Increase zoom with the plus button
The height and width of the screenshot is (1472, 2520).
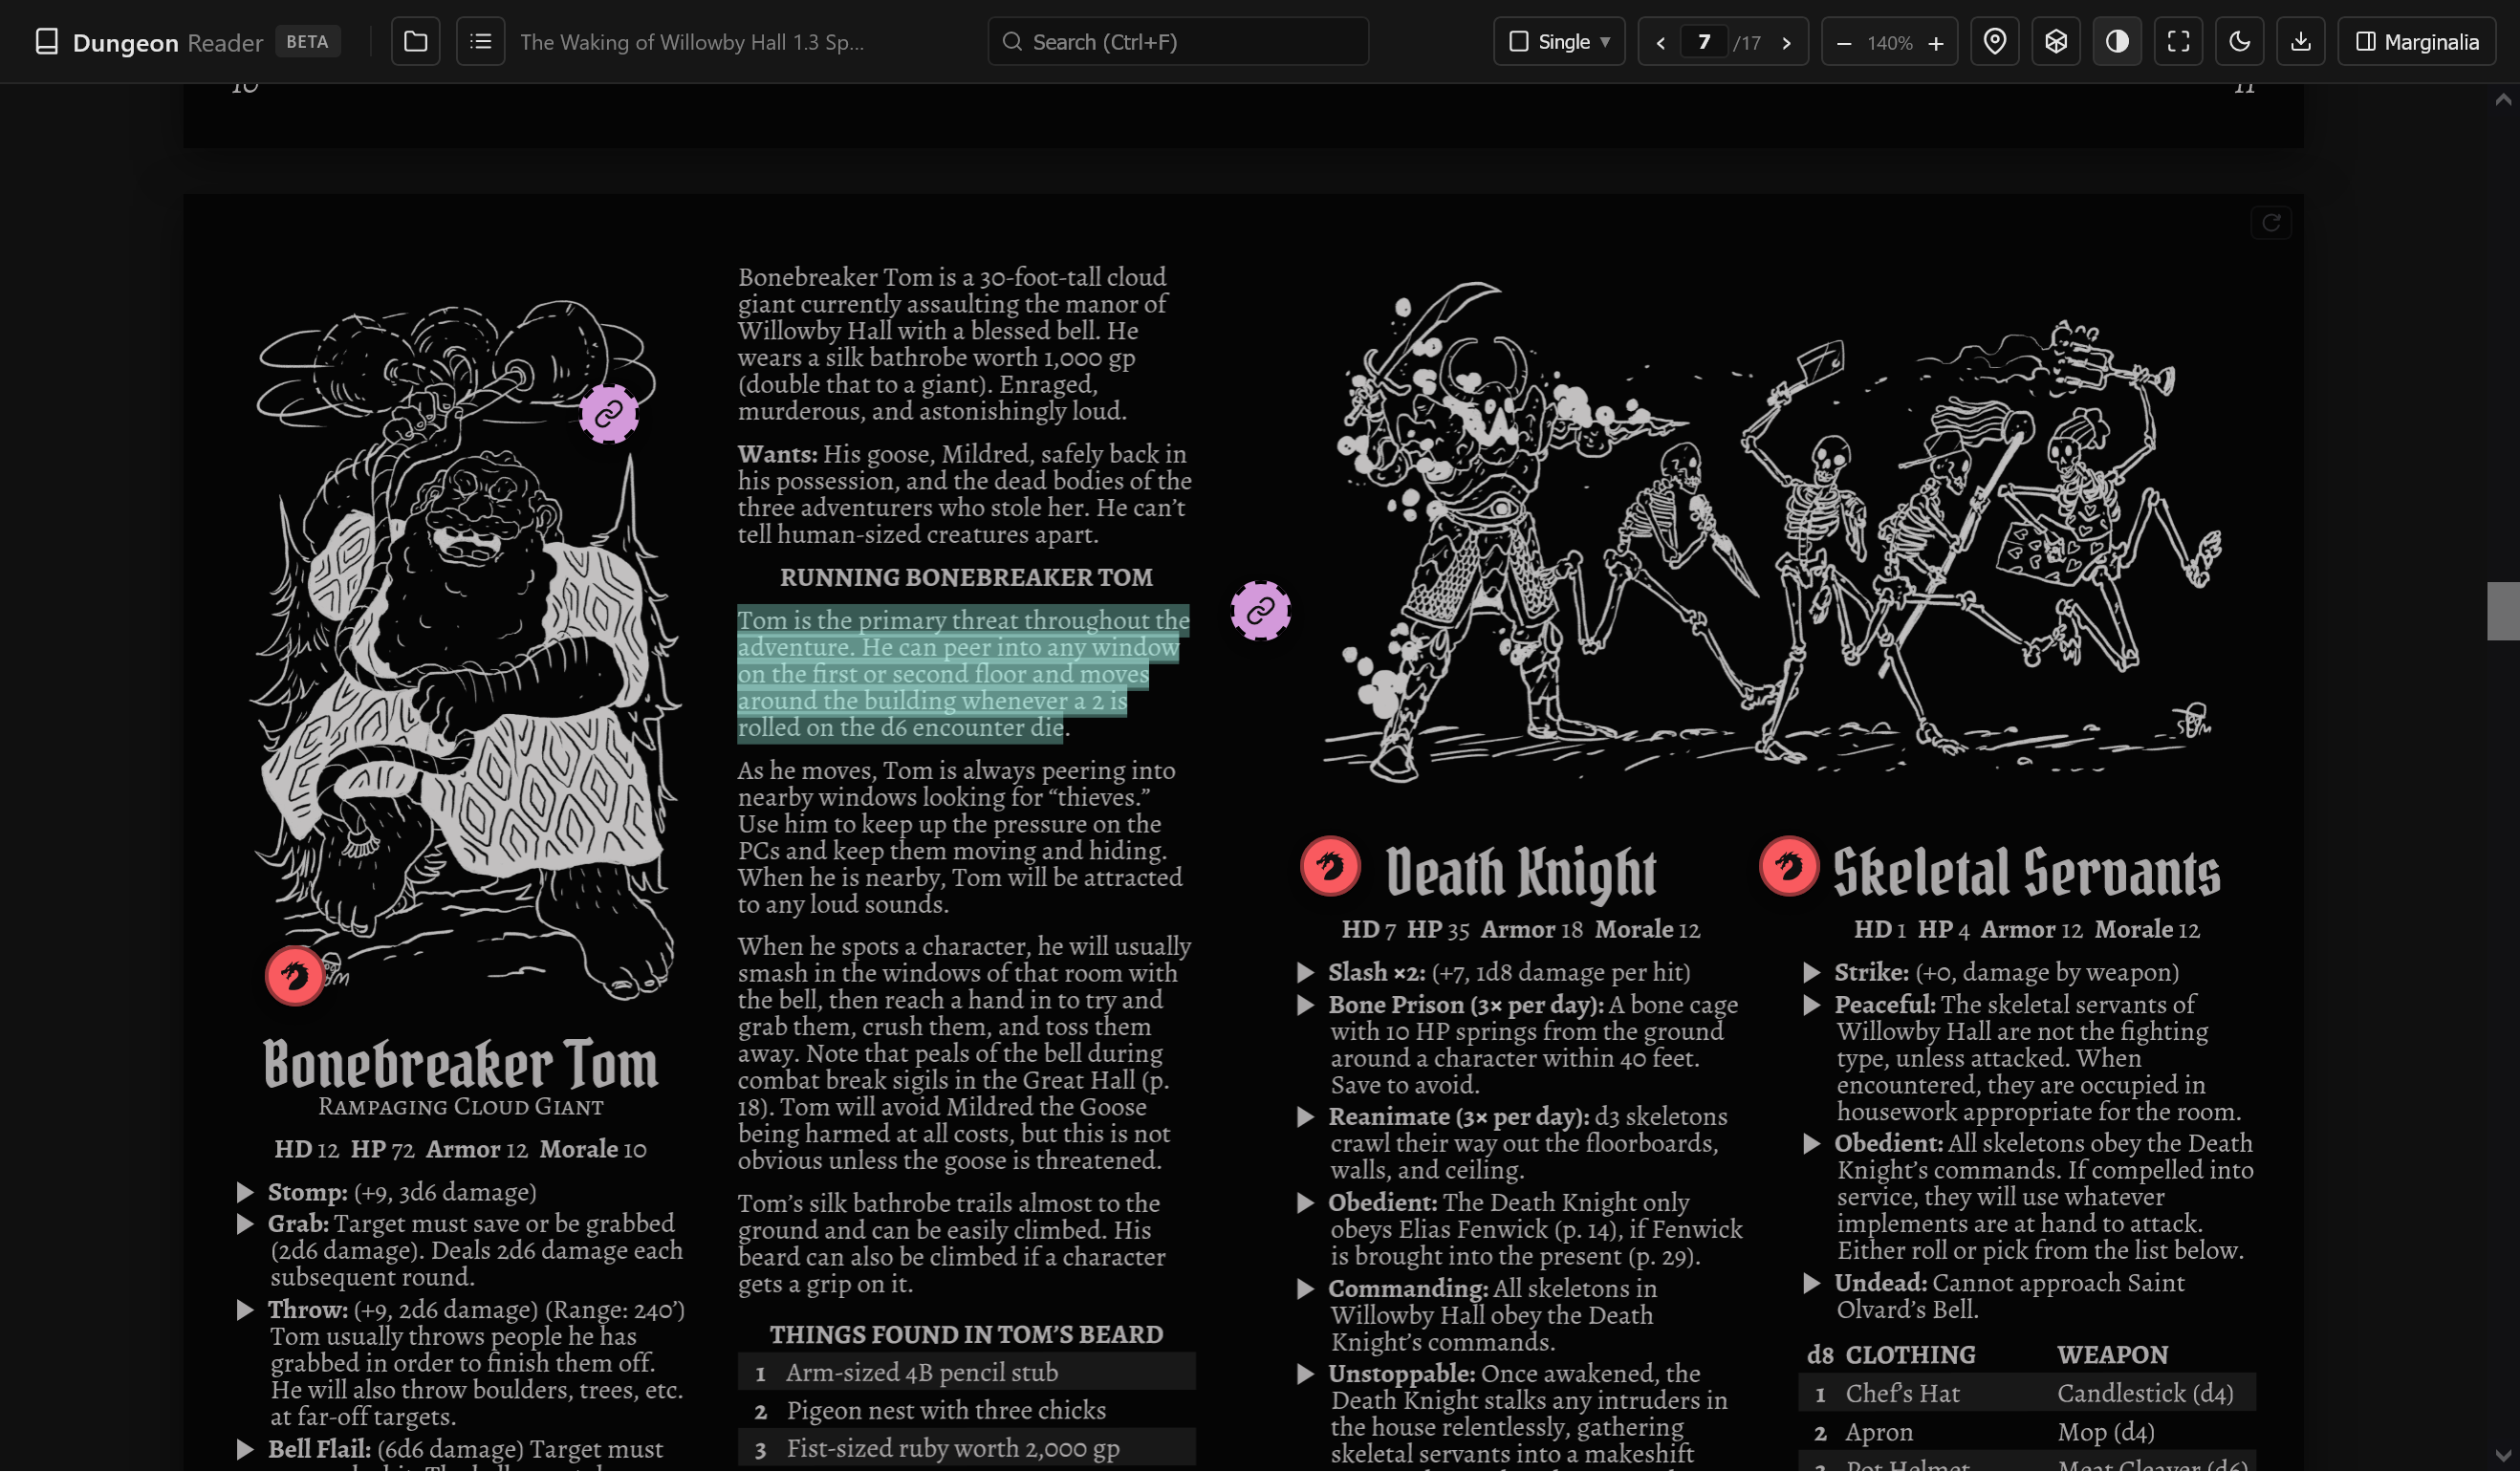coord(1936,43)
